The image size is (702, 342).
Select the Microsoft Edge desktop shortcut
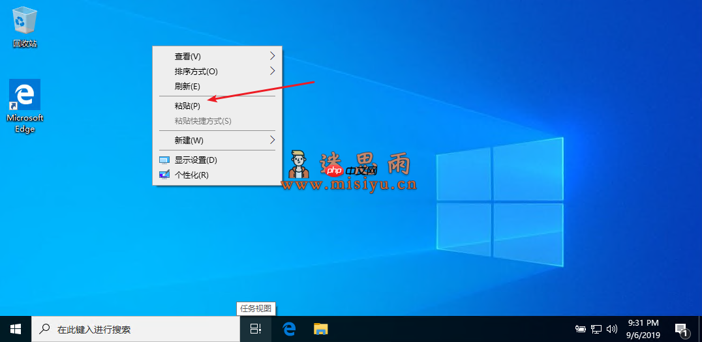25,106
